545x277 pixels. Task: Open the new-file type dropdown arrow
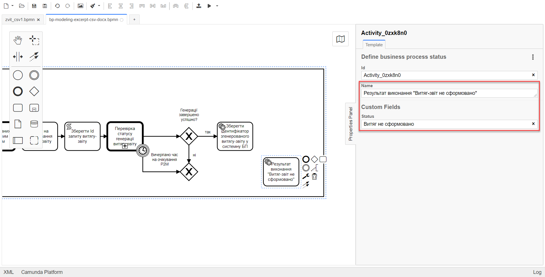[12, 6]
